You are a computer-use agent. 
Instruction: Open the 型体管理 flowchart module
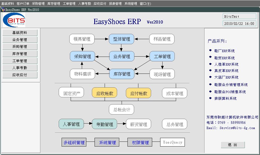tap(122, 39)
